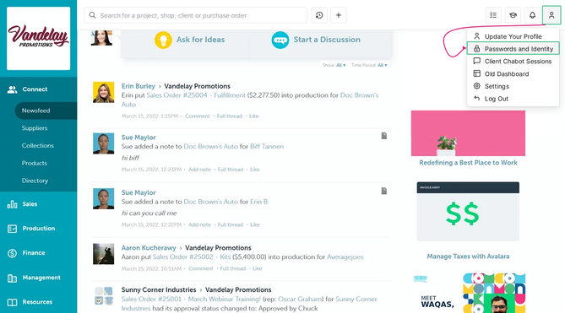Open the recent history clock icon
The height and width of the screenshot is (313, 565).
(319, 15)
